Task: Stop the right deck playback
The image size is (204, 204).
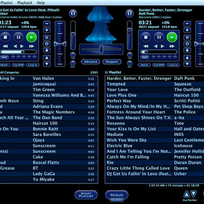Action: [146, 37]
